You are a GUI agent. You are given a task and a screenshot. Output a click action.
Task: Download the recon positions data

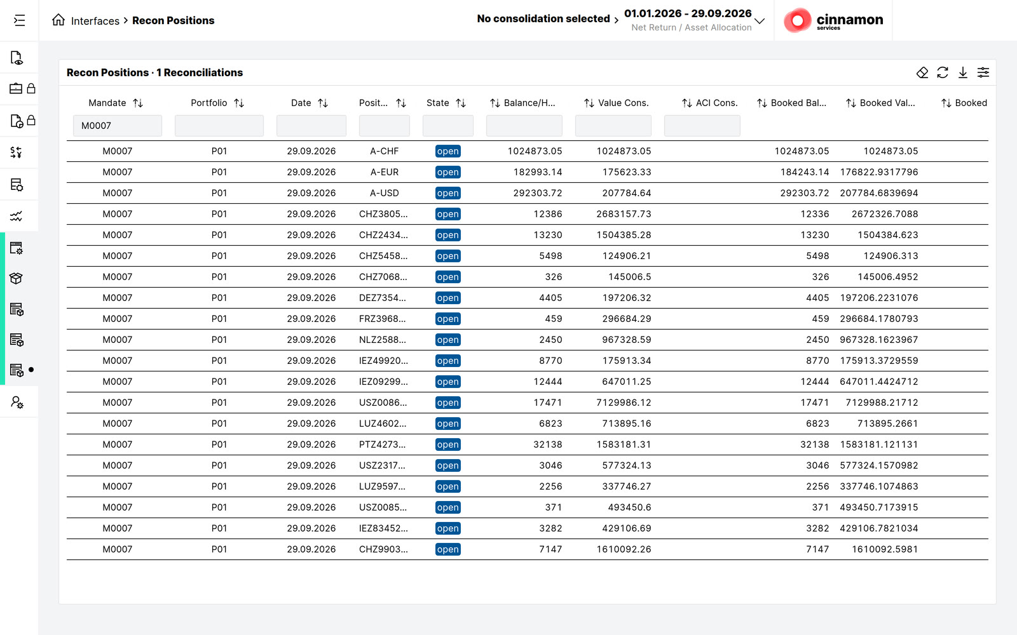(963, 72)
